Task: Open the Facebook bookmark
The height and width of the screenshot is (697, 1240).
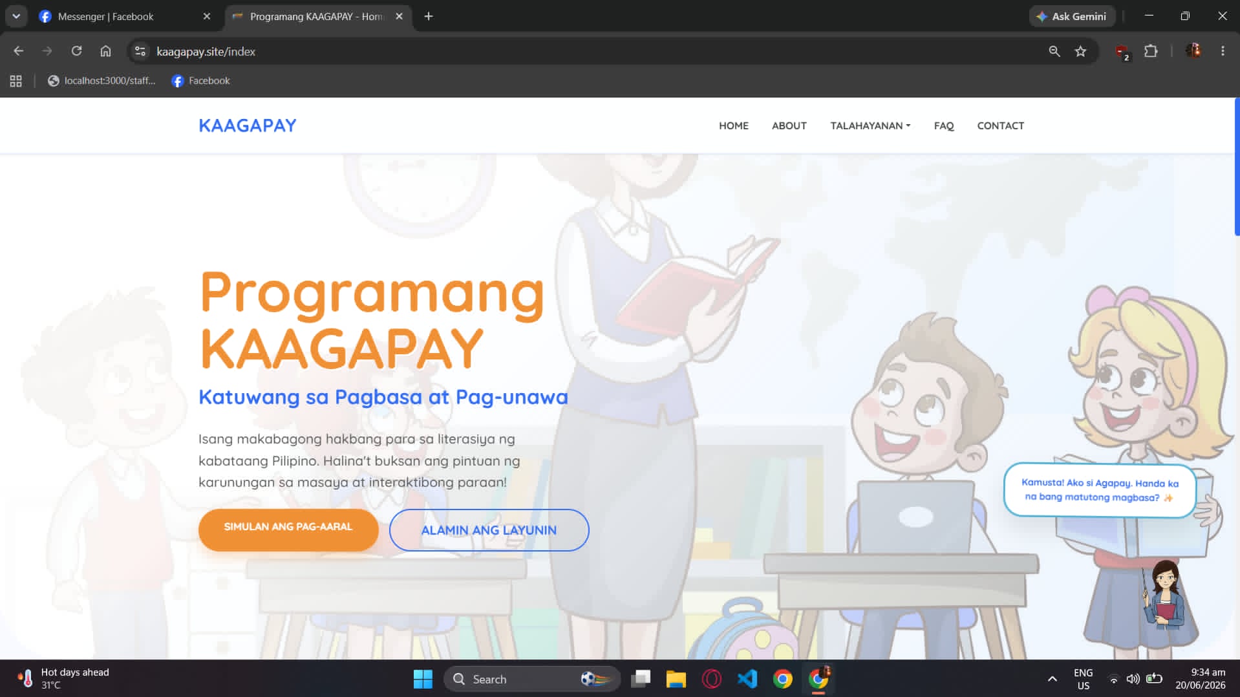Action: tap(201, 81)
